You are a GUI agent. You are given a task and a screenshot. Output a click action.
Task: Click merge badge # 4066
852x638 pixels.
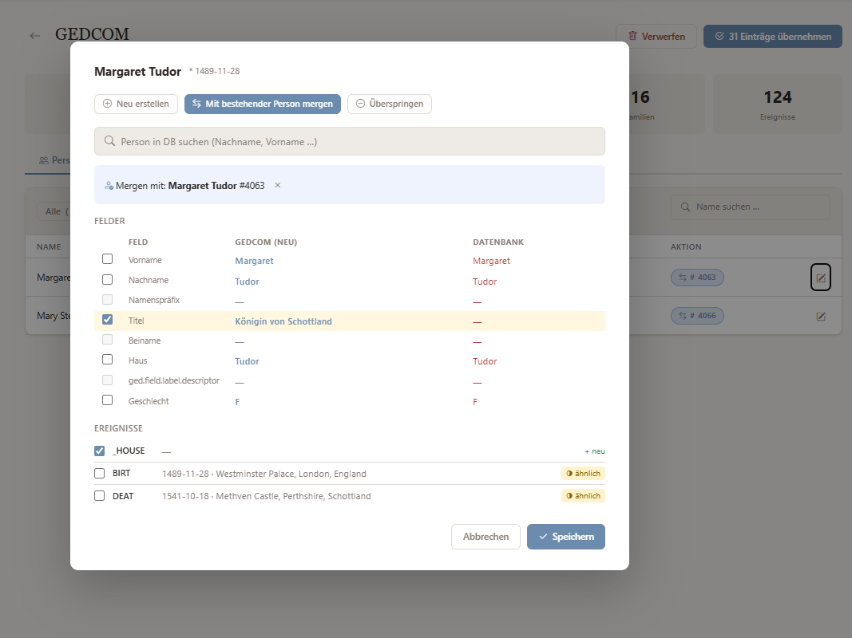[697, 316]
